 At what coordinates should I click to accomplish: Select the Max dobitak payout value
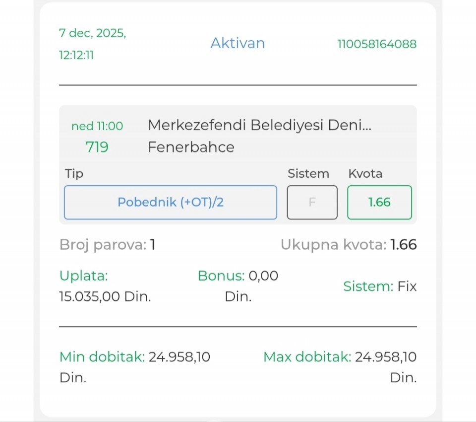(385, 357)
